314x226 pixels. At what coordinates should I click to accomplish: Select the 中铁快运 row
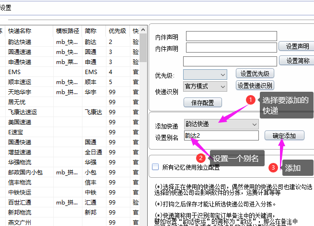pyautogui.click(x=20, y=193)
